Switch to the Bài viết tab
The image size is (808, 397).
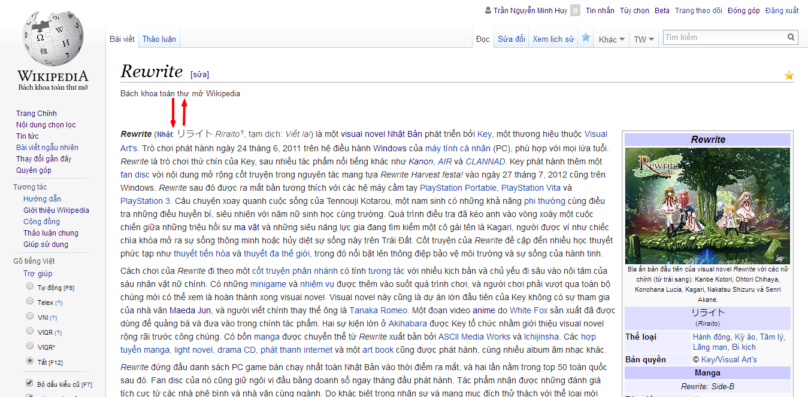122,39
